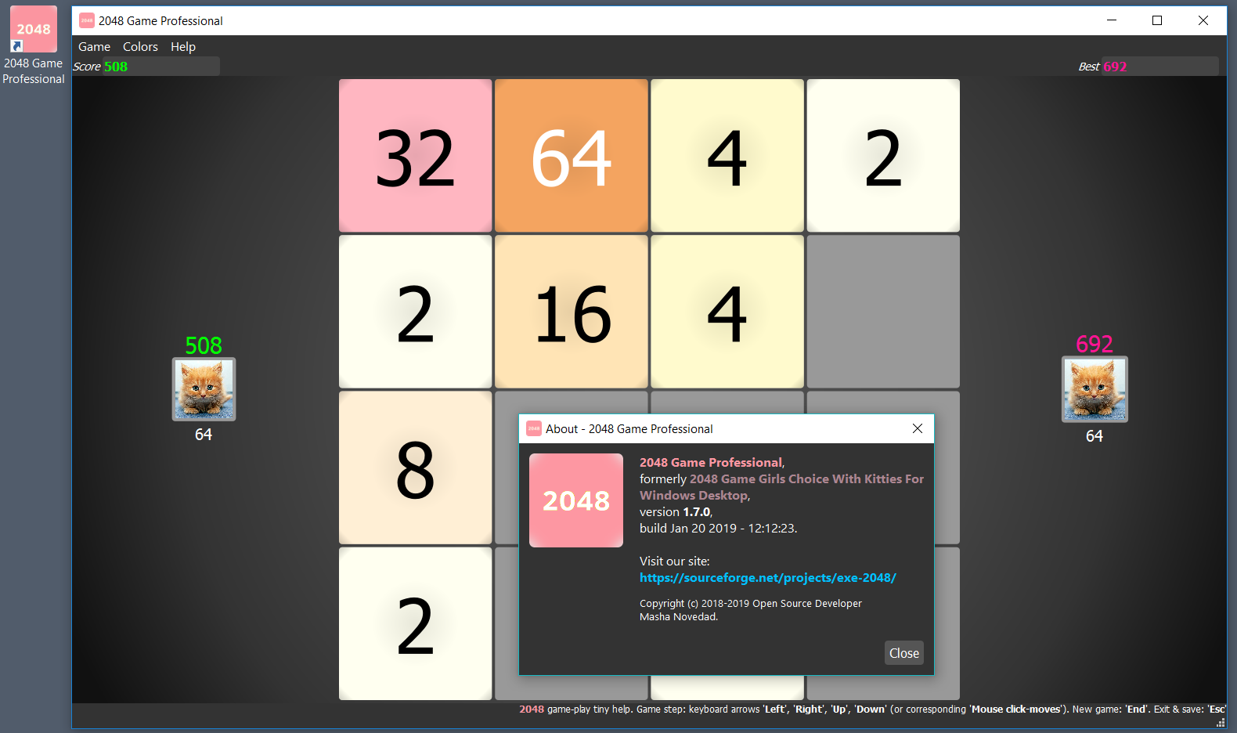This screenshot has height=733, width=1237.
Task: Click the kitten picture under best 692
Action: pyautogui.click(x=1095, y=389)
